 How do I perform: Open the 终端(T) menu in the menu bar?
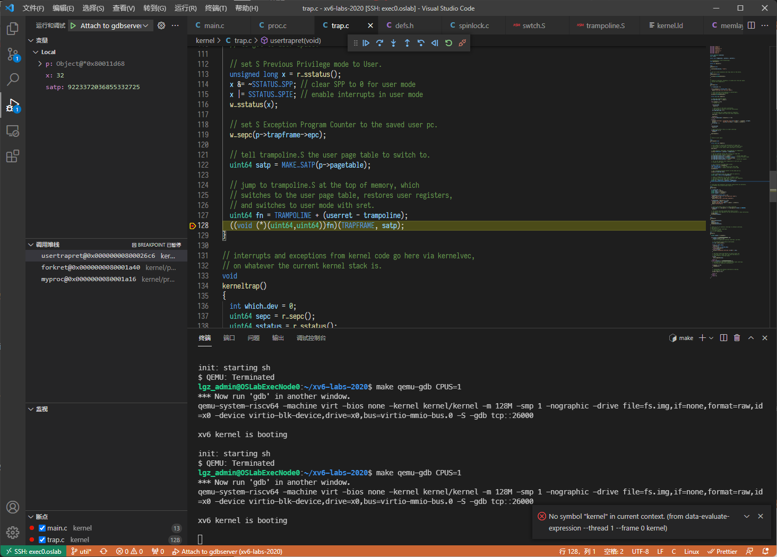click(x=215, y=8)
